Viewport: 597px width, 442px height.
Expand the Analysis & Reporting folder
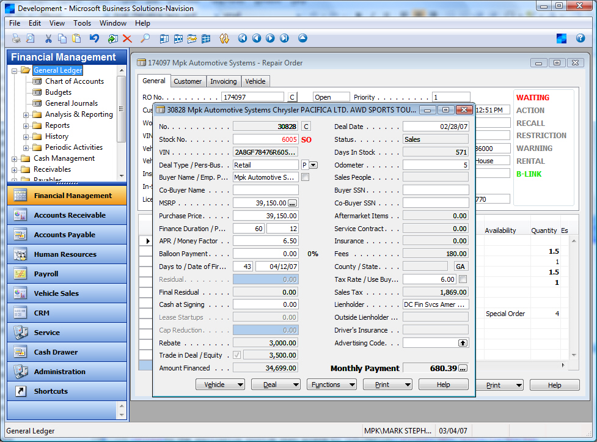coord(26,115)
